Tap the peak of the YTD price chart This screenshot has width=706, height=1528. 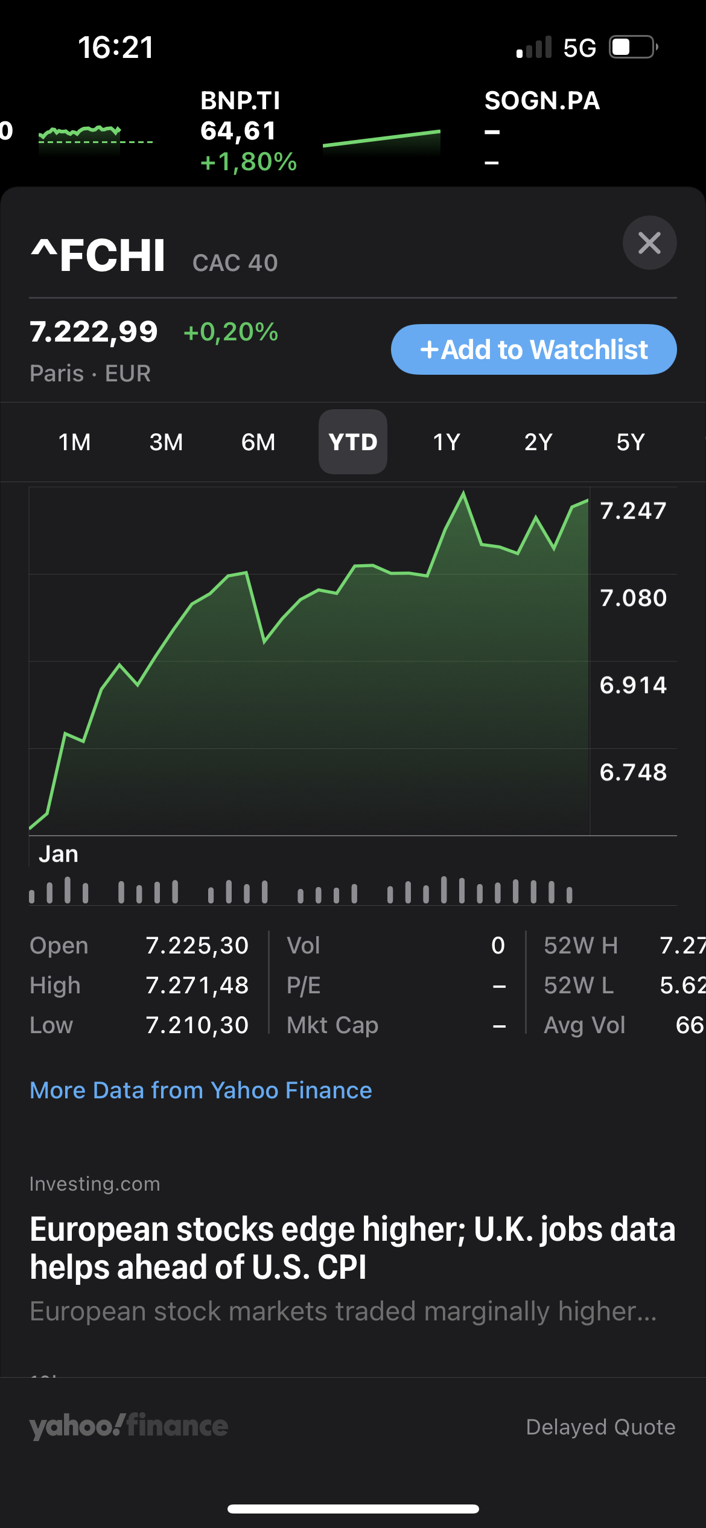point(463,494)
